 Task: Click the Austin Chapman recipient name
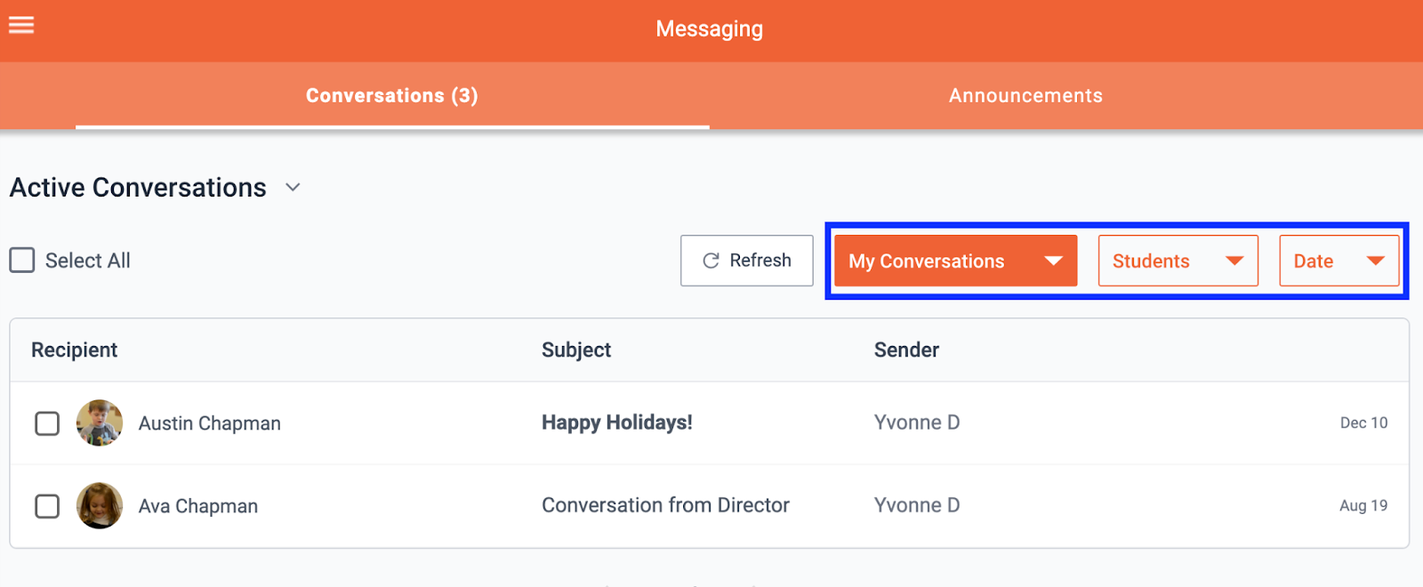tap(210, 423)
